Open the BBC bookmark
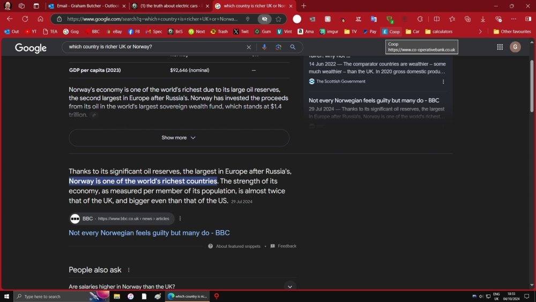Screen dimensions: 536x302 tap(92, 32)
